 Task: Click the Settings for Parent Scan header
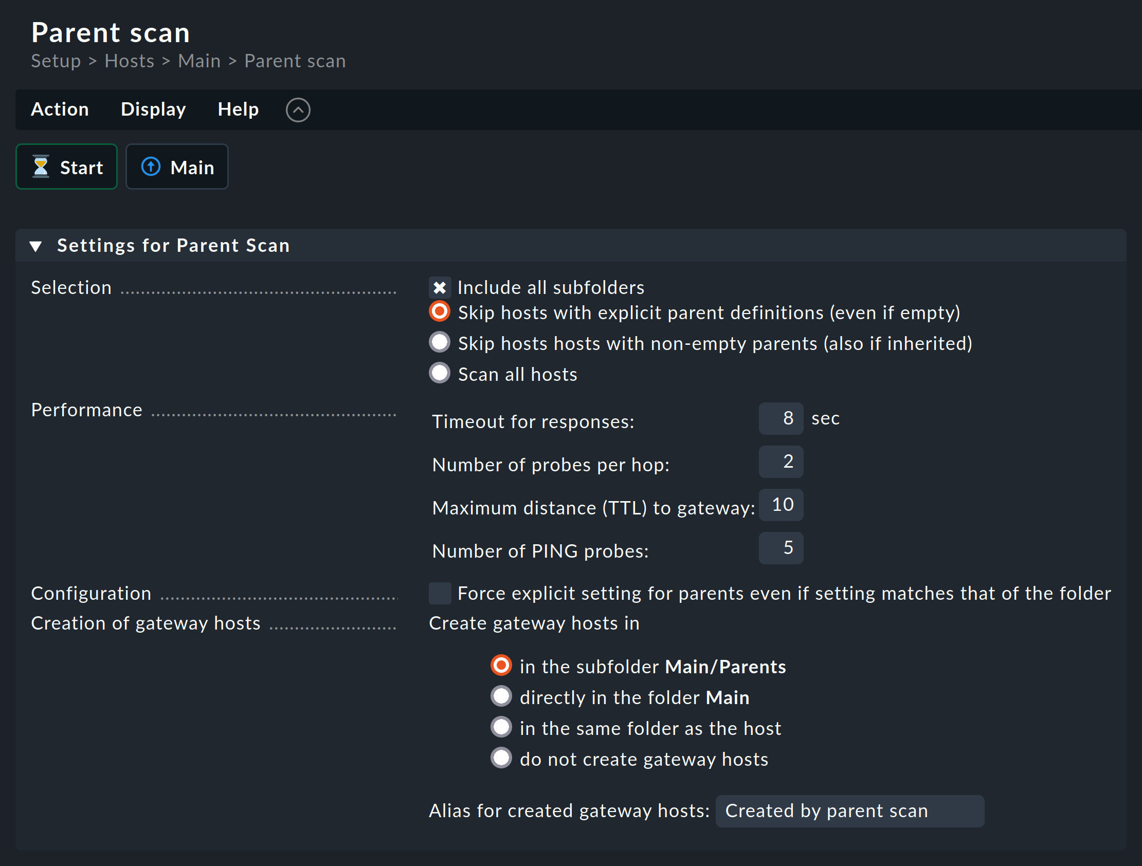[x=570, y=246]
